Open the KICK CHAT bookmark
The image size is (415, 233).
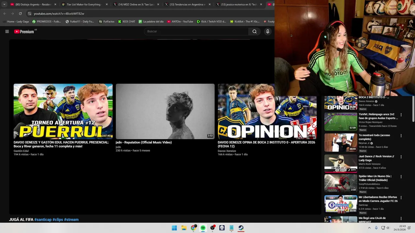click(126, 22)
